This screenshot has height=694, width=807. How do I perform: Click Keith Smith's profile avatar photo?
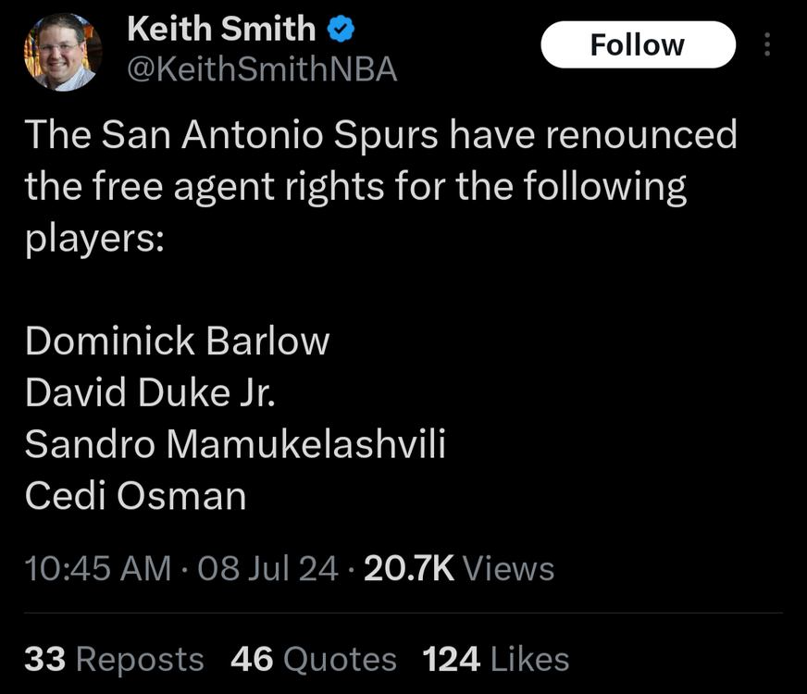pyautogui.click(x=62, y=53)
